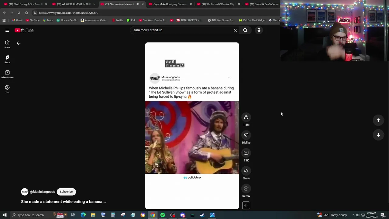The height and width of the screenshot is (219, 389).
Task: Open Microsoft Edge from the taskbar
Action: click(83, 215)
